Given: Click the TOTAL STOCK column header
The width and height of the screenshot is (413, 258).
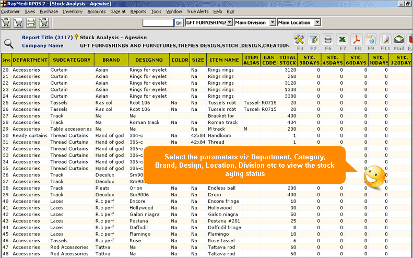Looking at the screenshot, I should [x=287, y=60].
